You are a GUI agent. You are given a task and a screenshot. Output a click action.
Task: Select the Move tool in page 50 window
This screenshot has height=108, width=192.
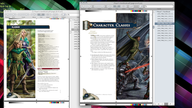(110, 6)
